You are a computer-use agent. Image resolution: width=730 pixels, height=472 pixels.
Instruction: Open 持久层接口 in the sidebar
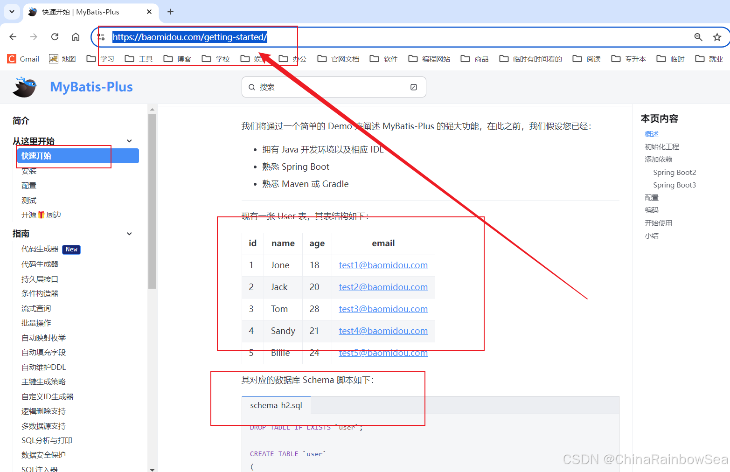pos(40,279)
